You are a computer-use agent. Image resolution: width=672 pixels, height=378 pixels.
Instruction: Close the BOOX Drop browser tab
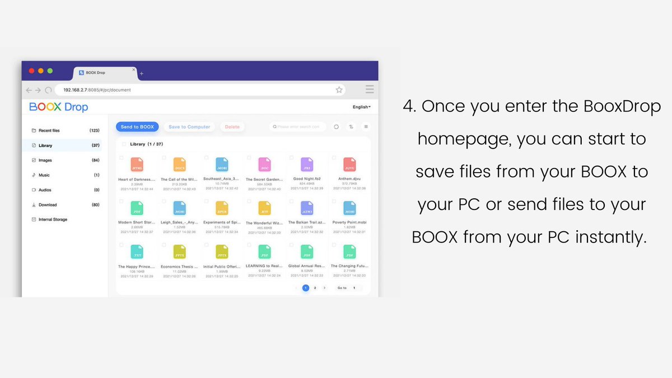pyautogui.click(x=133, y=69)
